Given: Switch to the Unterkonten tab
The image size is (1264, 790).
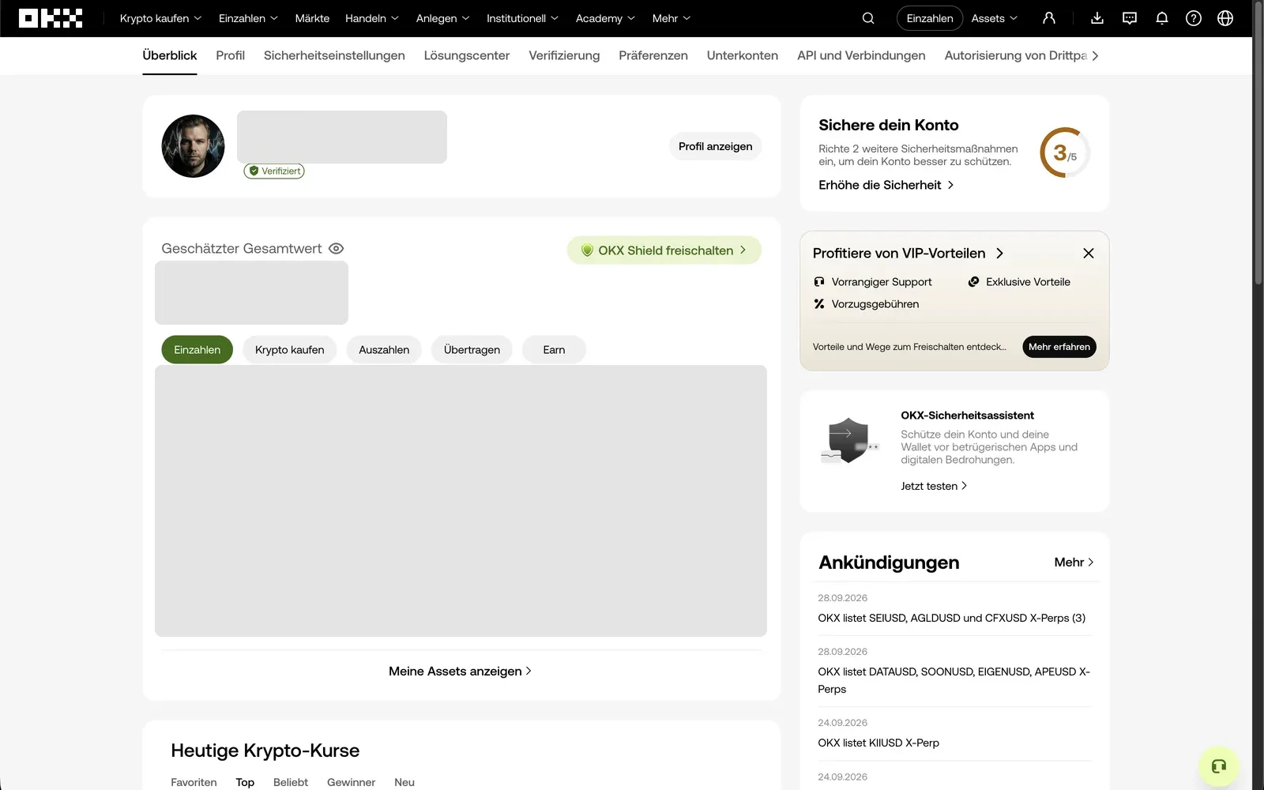Looking at the screenshot, I should (x=743, y=55).
